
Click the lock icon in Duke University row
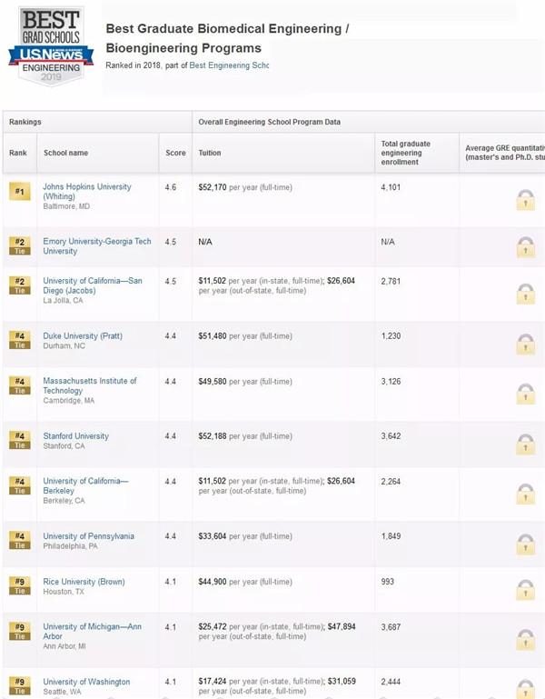[x=525, y=344]
